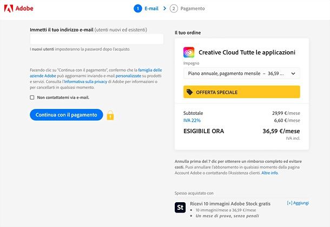This screenshot has height=227, width=330.
Task: Click the Adobe Stock St icon
Action: (180, 208)
